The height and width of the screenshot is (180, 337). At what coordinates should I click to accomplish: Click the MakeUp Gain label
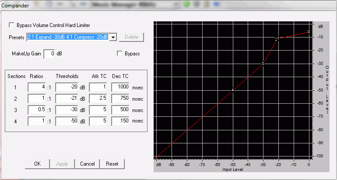point(26,54)
